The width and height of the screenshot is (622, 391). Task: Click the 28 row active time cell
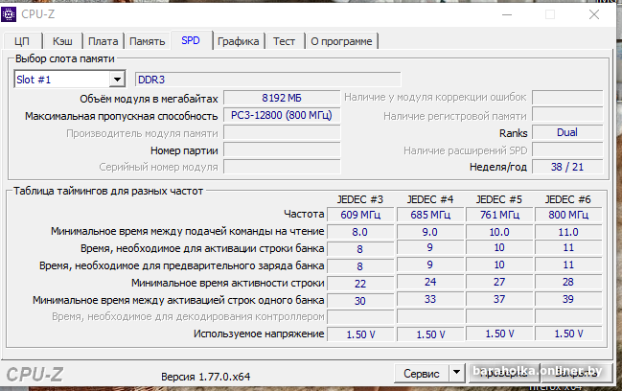568,283
